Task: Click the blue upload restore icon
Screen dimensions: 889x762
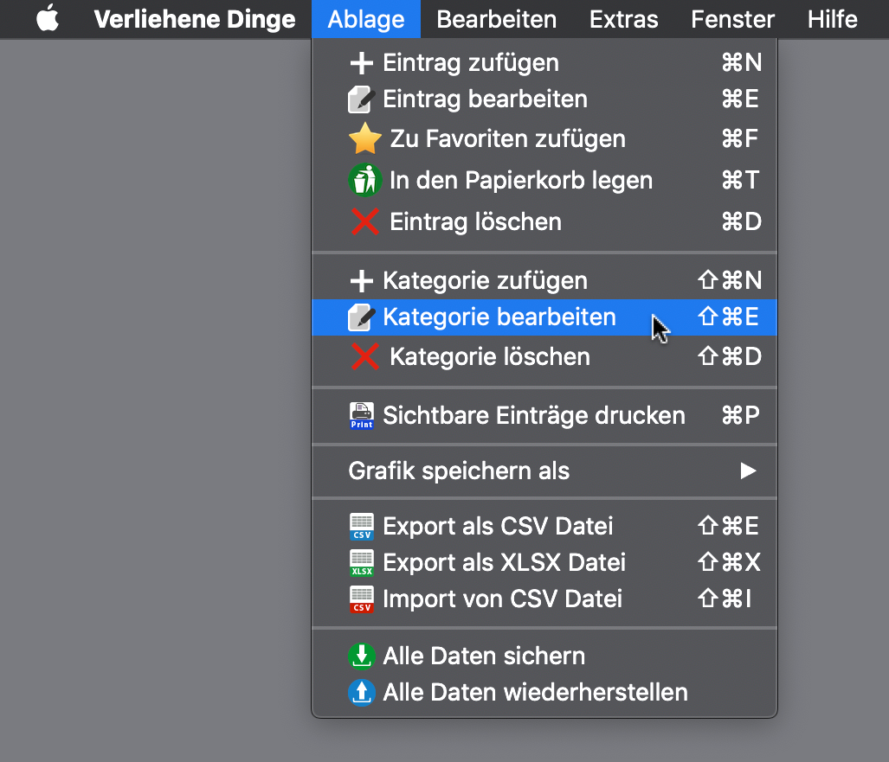Action: pyautogui.click(x=361, y=692)
